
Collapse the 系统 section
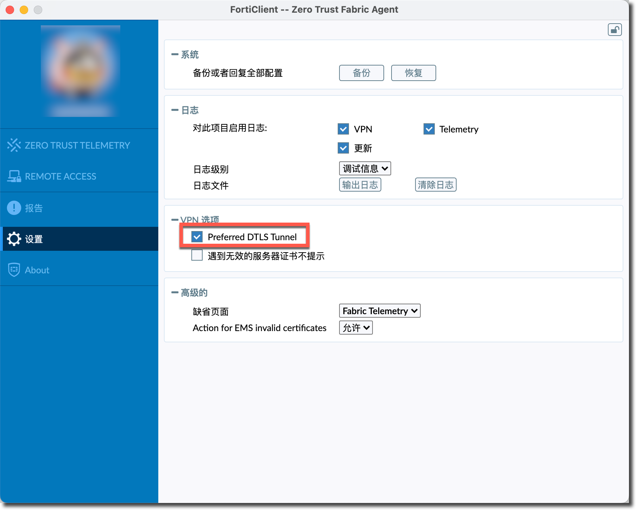(x=175, y=54)
